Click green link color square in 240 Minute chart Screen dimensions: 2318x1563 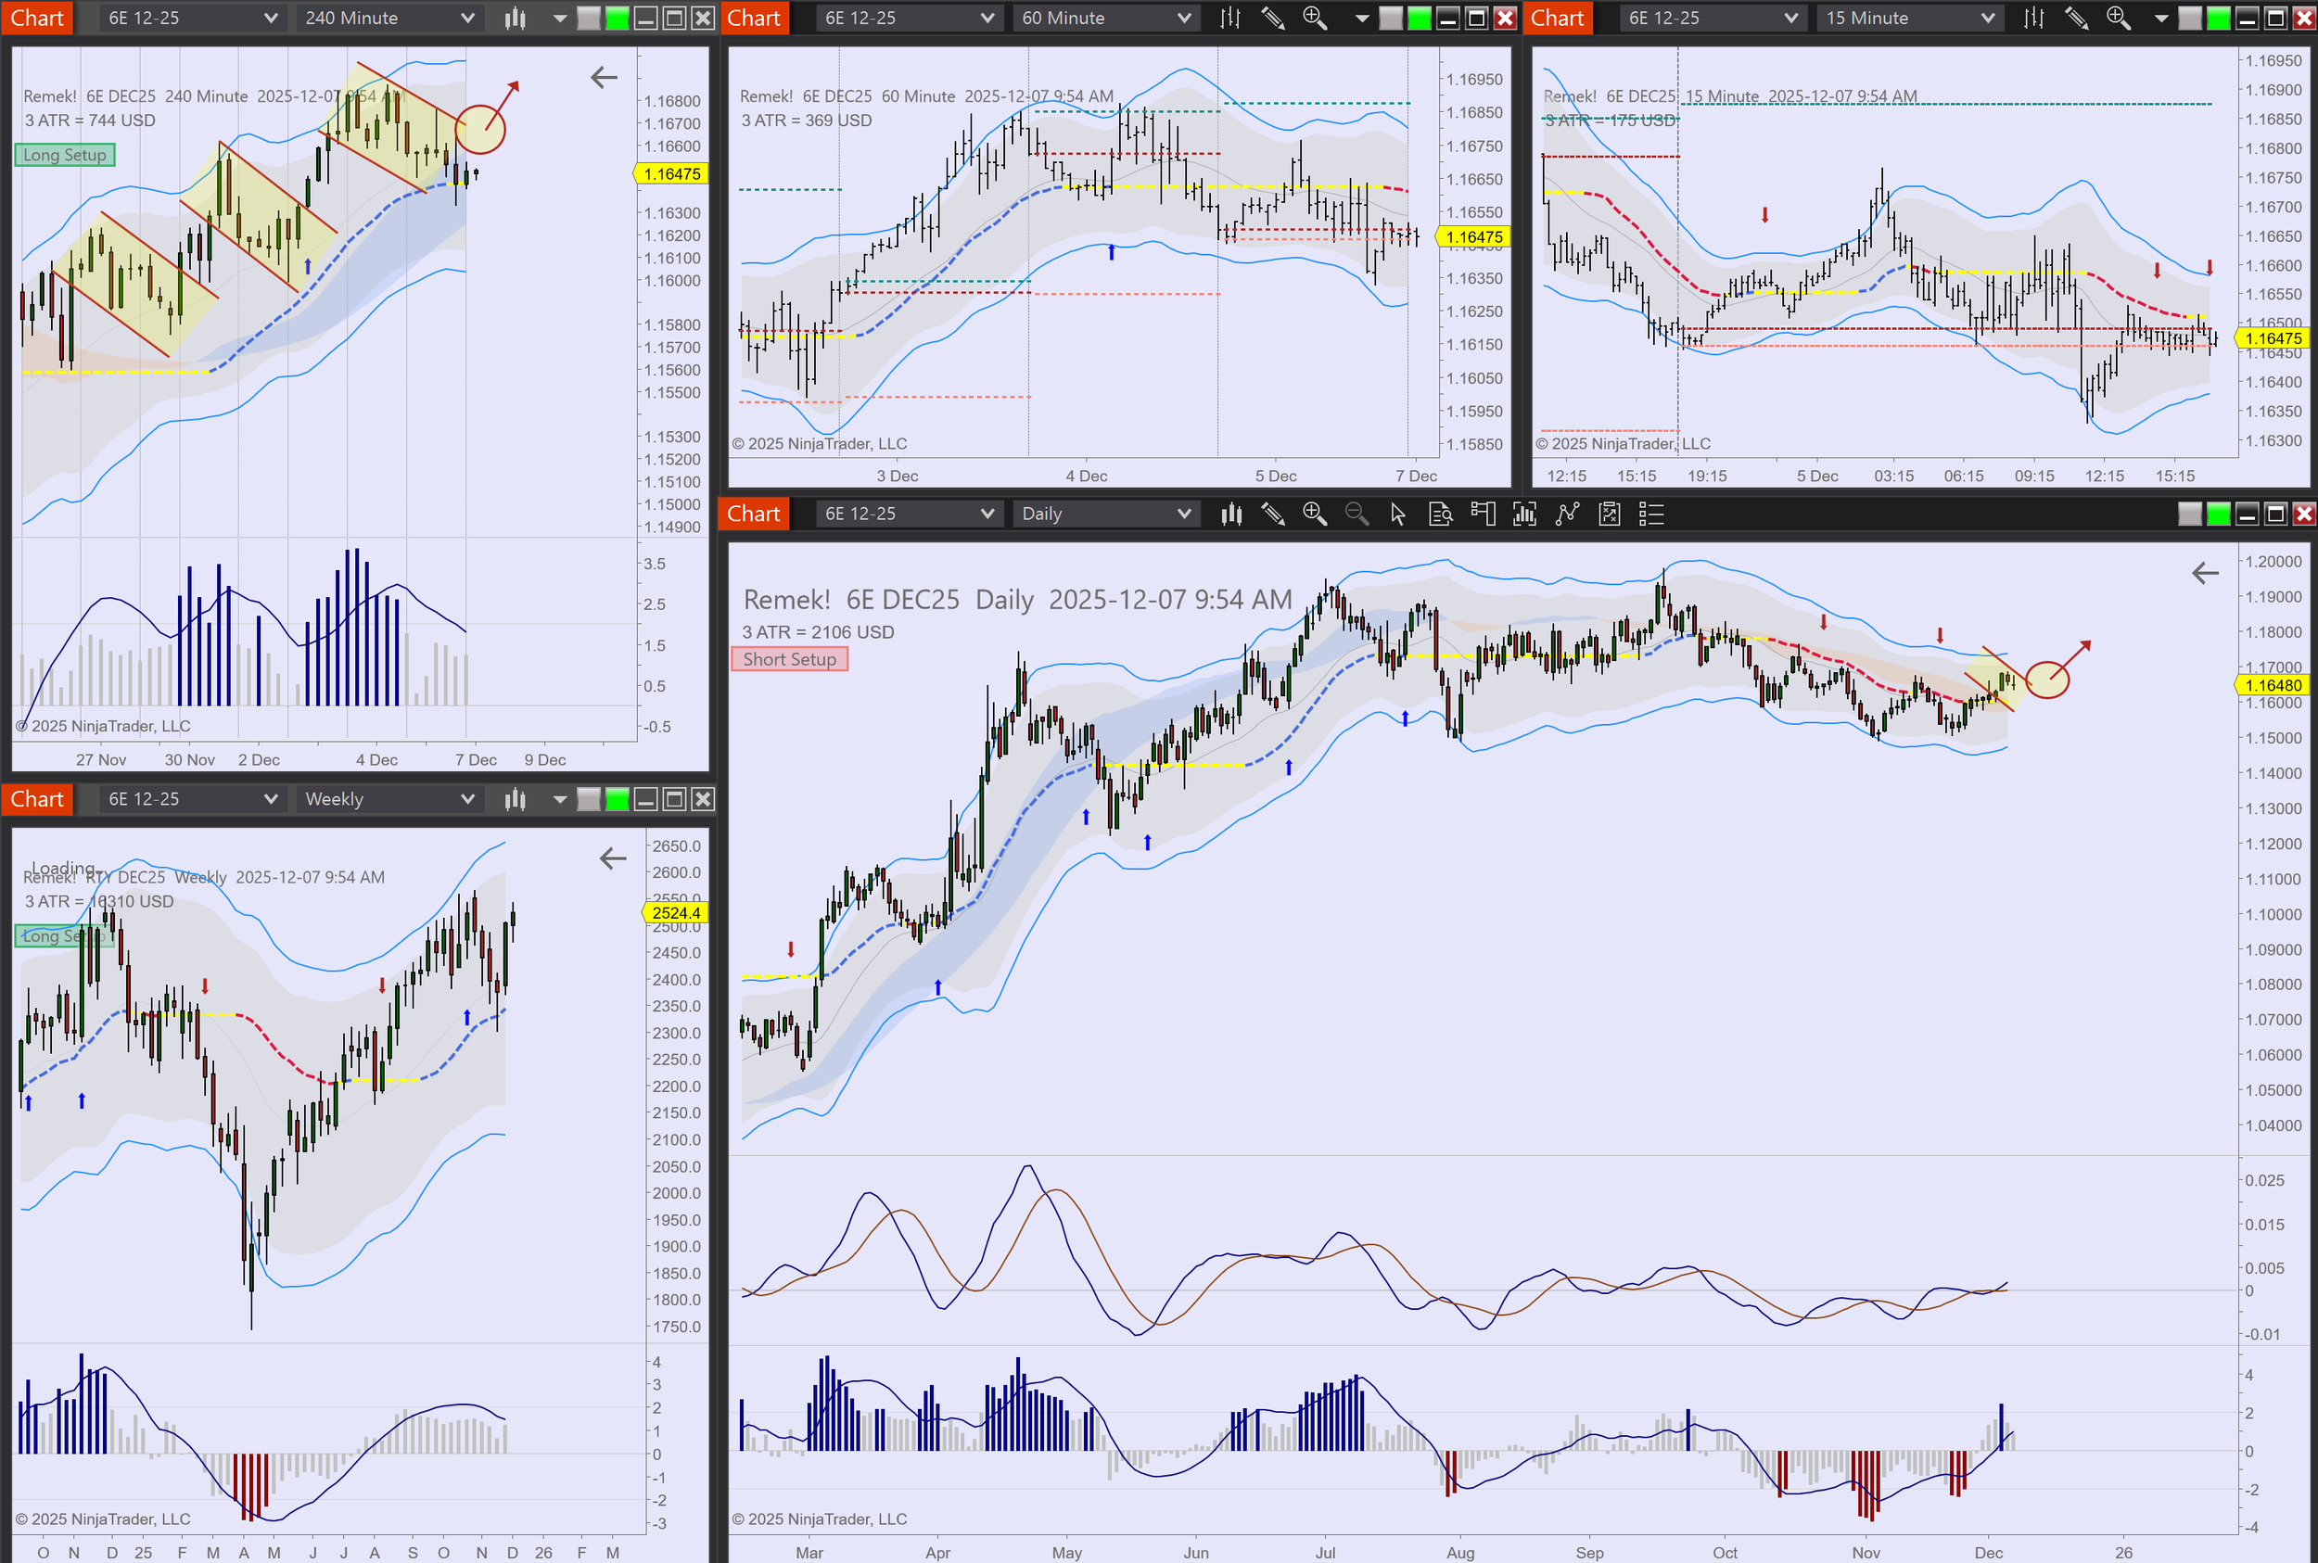point(618,18)
